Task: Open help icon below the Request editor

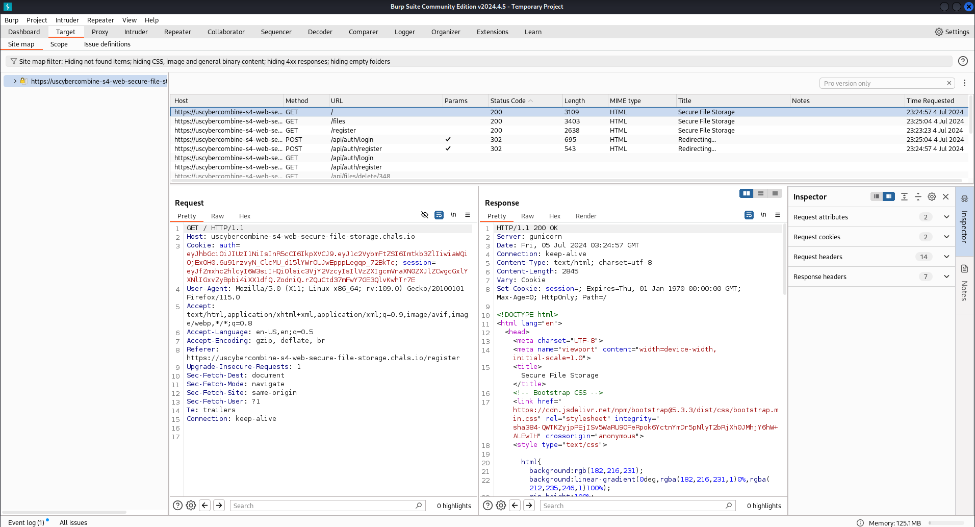Action: pos(177,506)
